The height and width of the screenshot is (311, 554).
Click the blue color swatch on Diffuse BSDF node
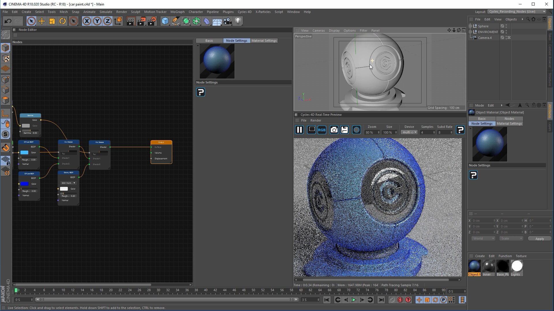[x=25, y=184]
